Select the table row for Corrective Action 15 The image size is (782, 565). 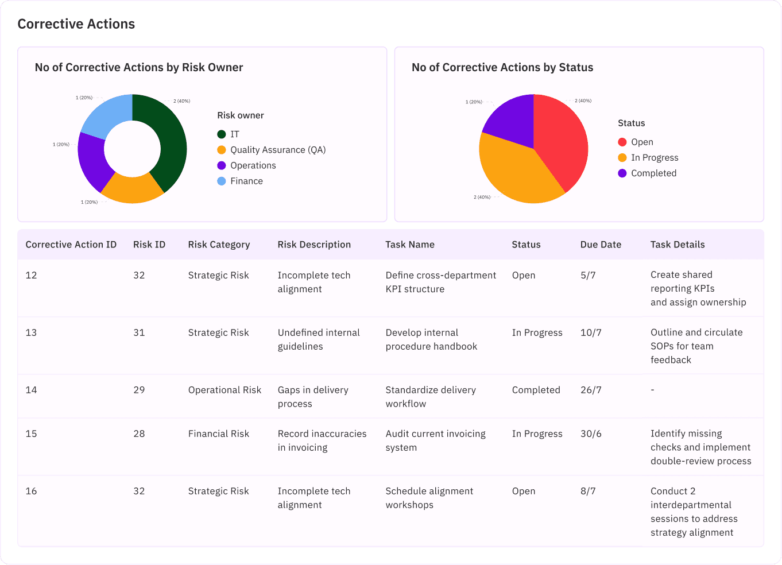pos(391,447)
